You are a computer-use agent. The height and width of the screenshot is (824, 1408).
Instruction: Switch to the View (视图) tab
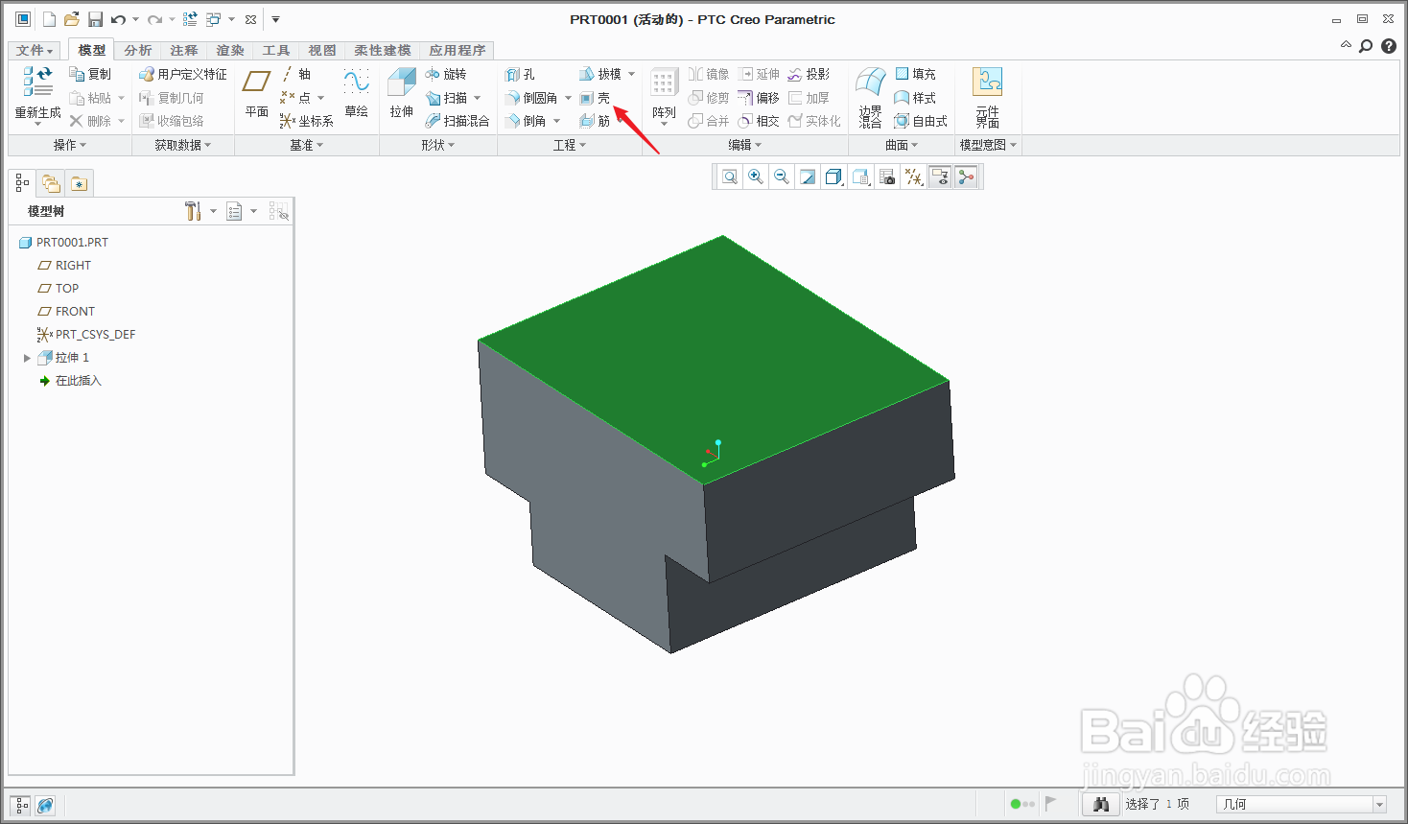[x=322, y=50]
